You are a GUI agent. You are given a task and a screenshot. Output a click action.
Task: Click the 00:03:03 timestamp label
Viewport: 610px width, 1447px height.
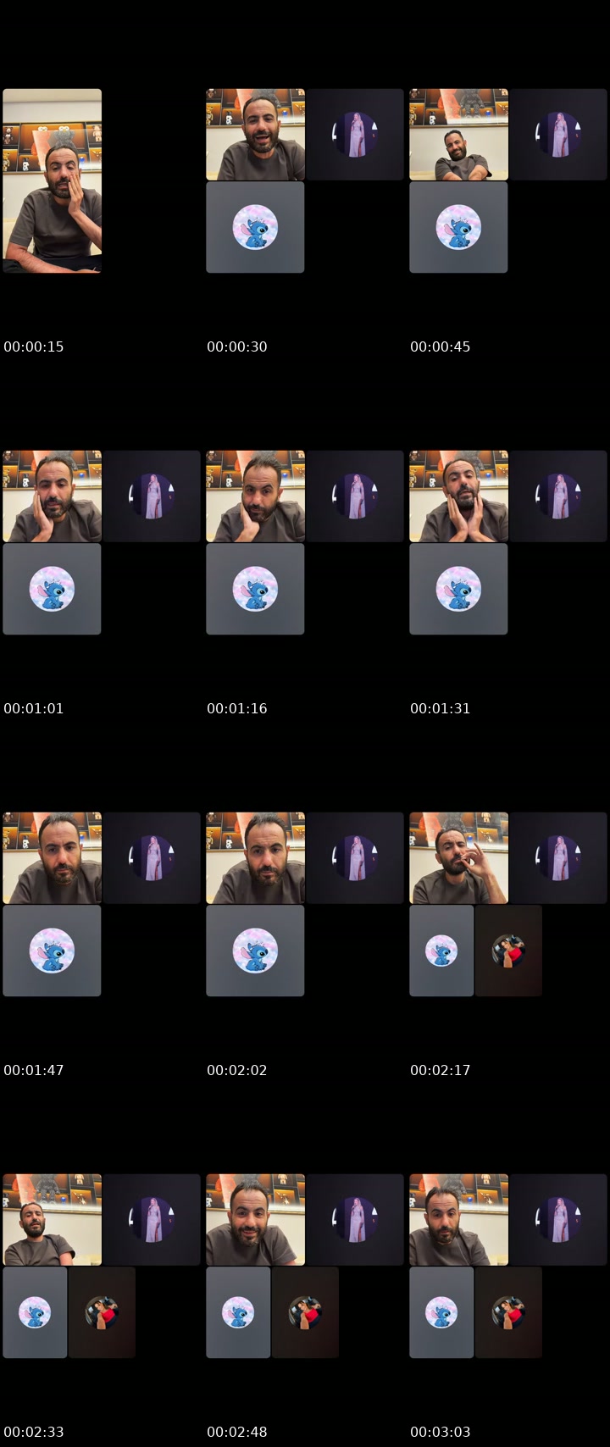click(441, 1432)
